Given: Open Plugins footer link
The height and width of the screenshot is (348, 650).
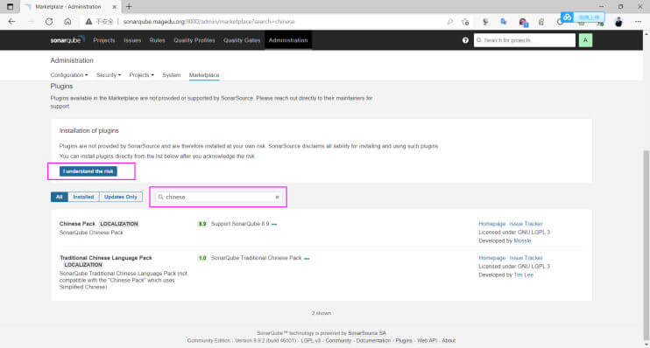Looking at the screenshot, I should 404,340.
